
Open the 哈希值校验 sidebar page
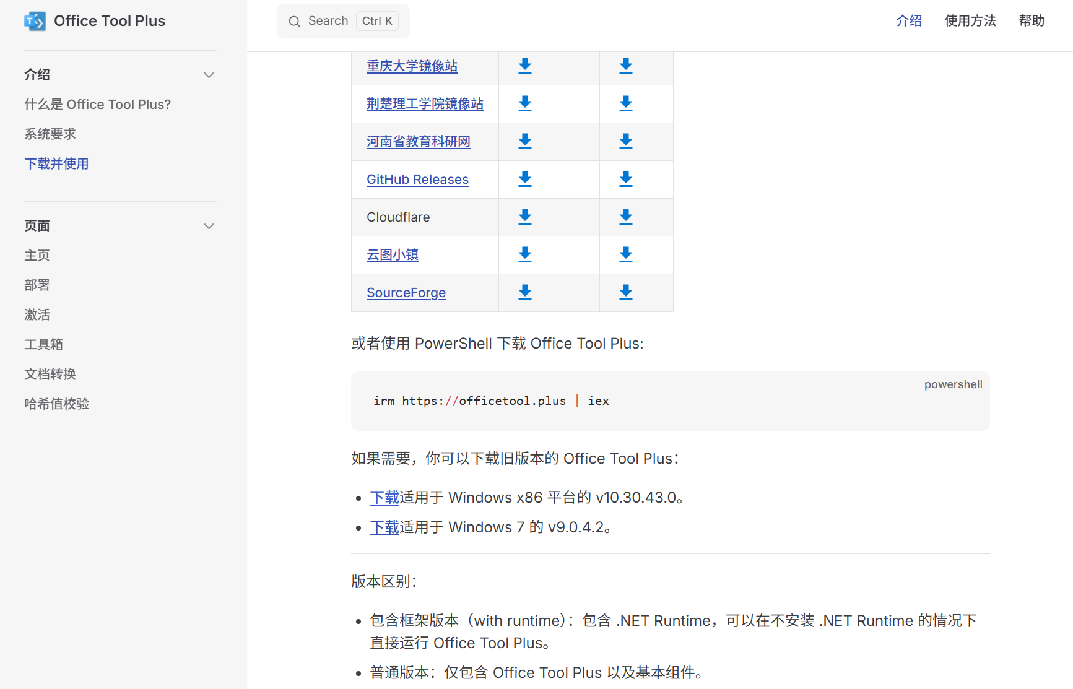point(56,404)
